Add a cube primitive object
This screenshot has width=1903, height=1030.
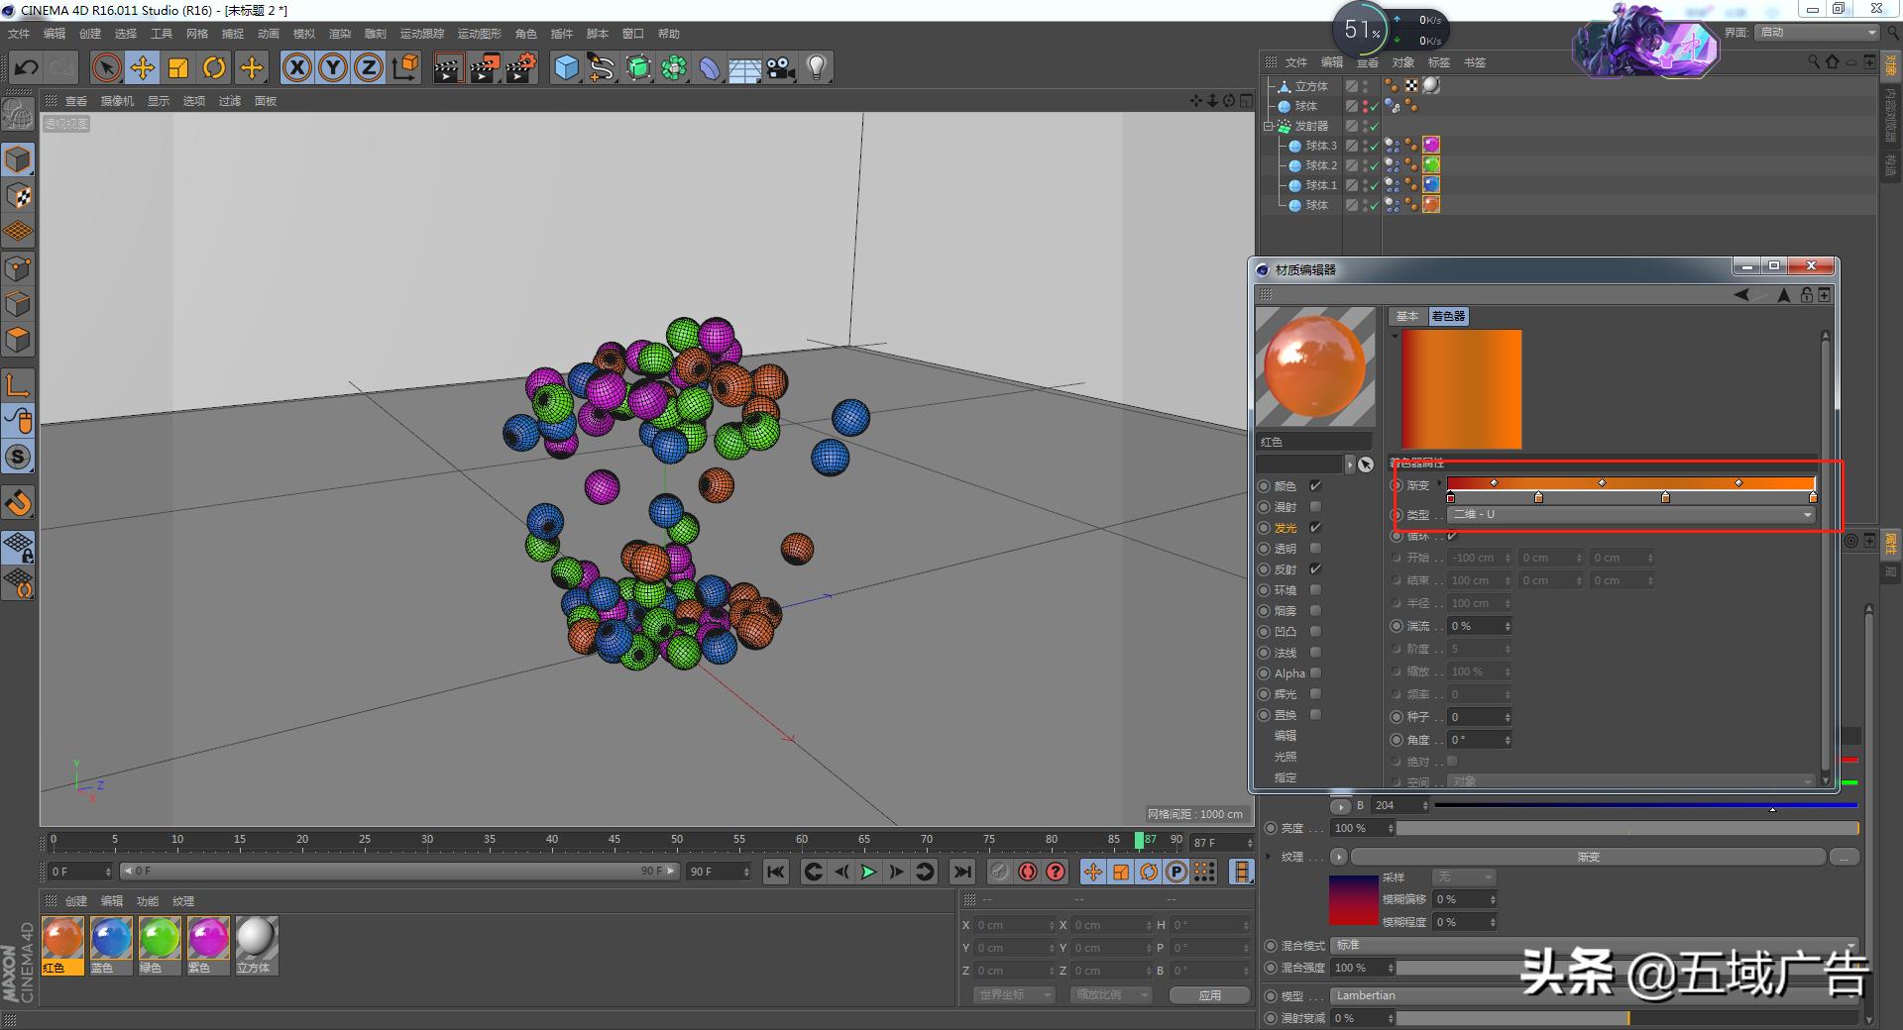coord(566,68)
